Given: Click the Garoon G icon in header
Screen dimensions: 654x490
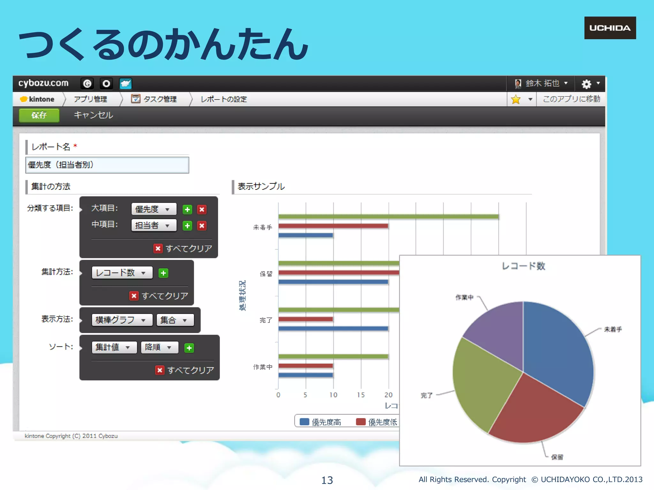Looking at the screenshot, I should coord(87,84).
